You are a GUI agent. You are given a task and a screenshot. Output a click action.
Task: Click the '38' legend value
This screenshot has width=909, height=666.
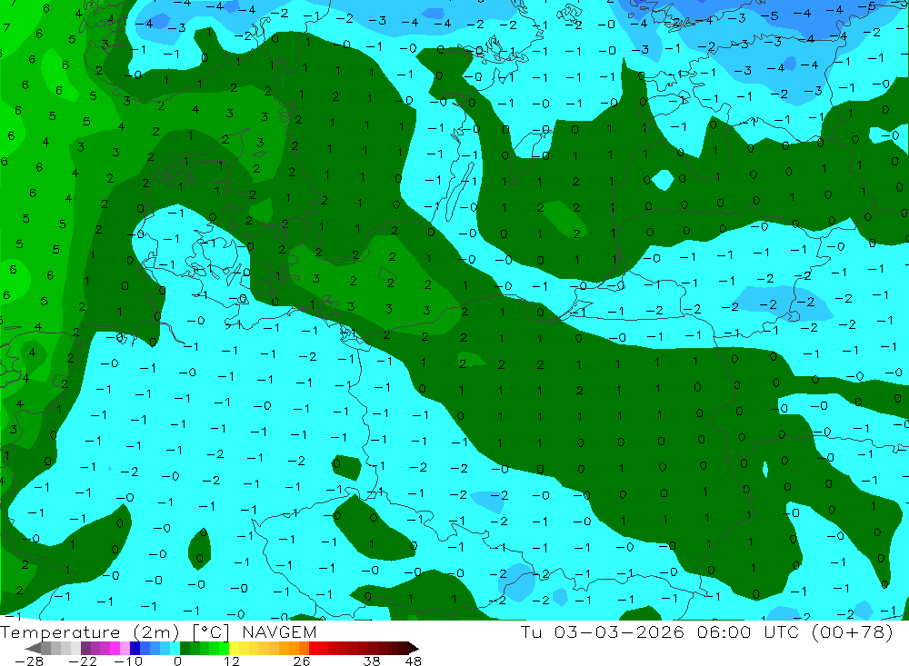[x=372, y=661]
